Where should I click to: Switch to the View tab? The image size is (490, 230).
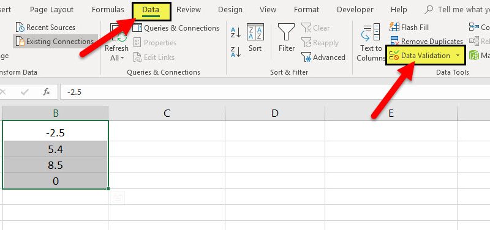pyautogui.click(x=268, y=10)
